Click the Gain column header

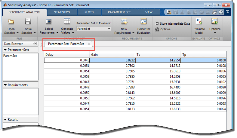[112, 54]
